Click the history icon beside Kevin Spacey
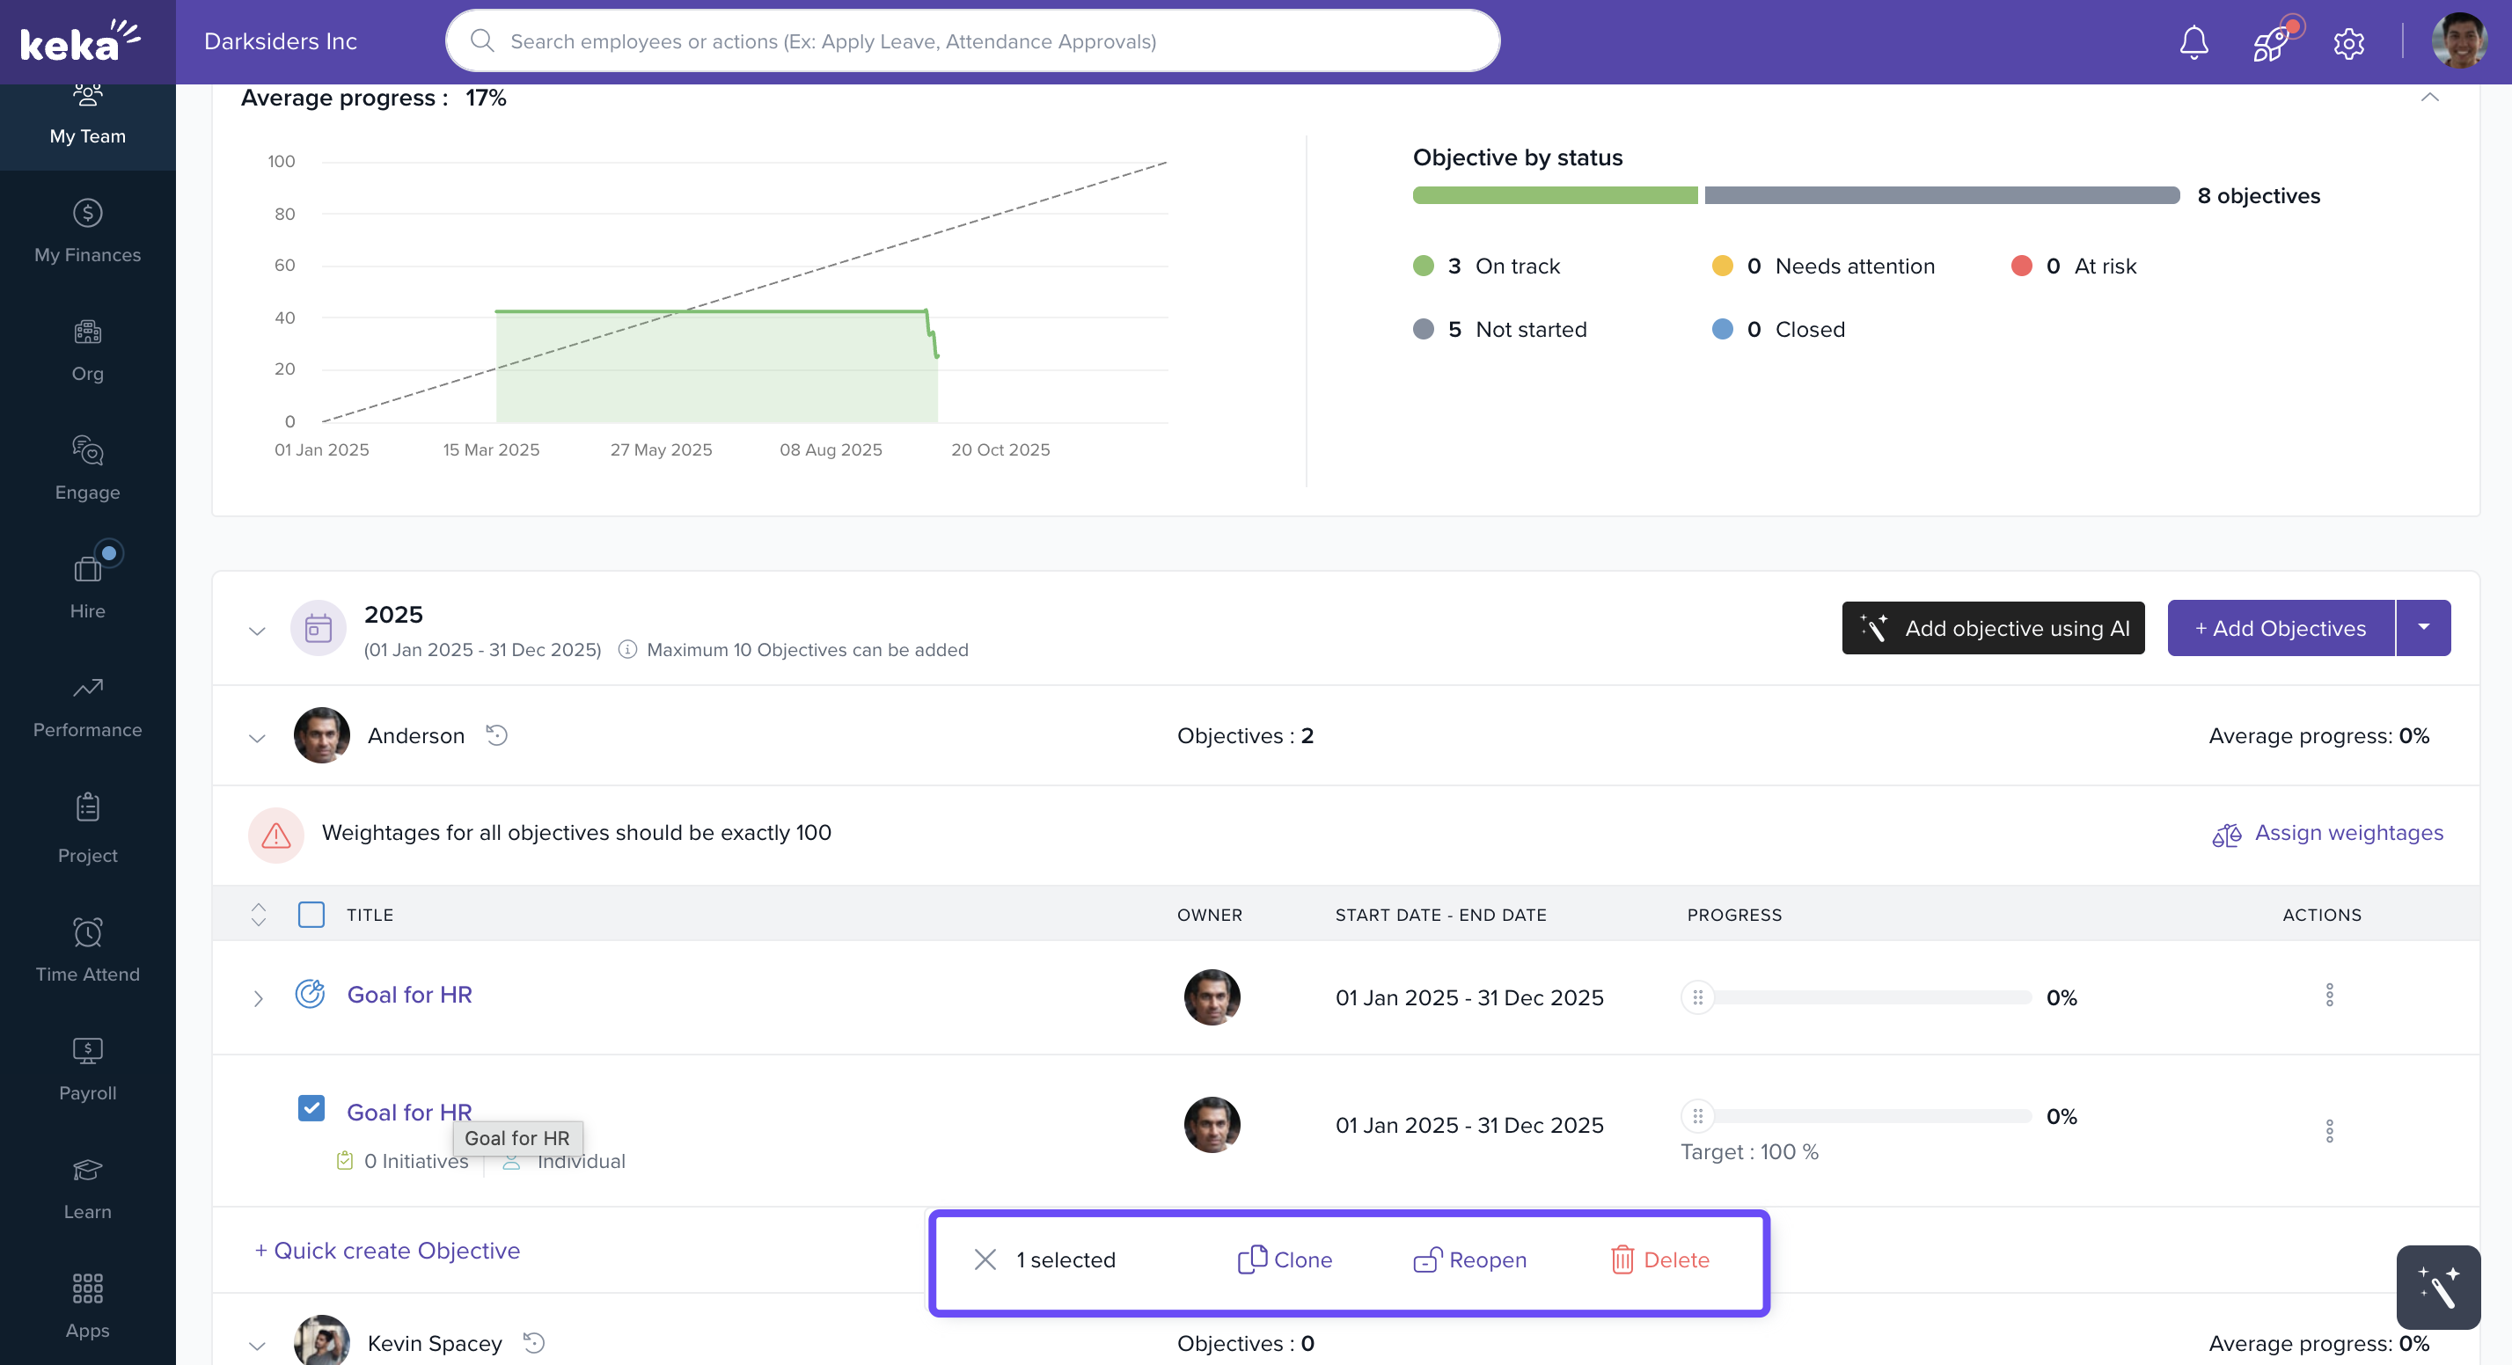 pyautogui.click(x=533, y=1343)
